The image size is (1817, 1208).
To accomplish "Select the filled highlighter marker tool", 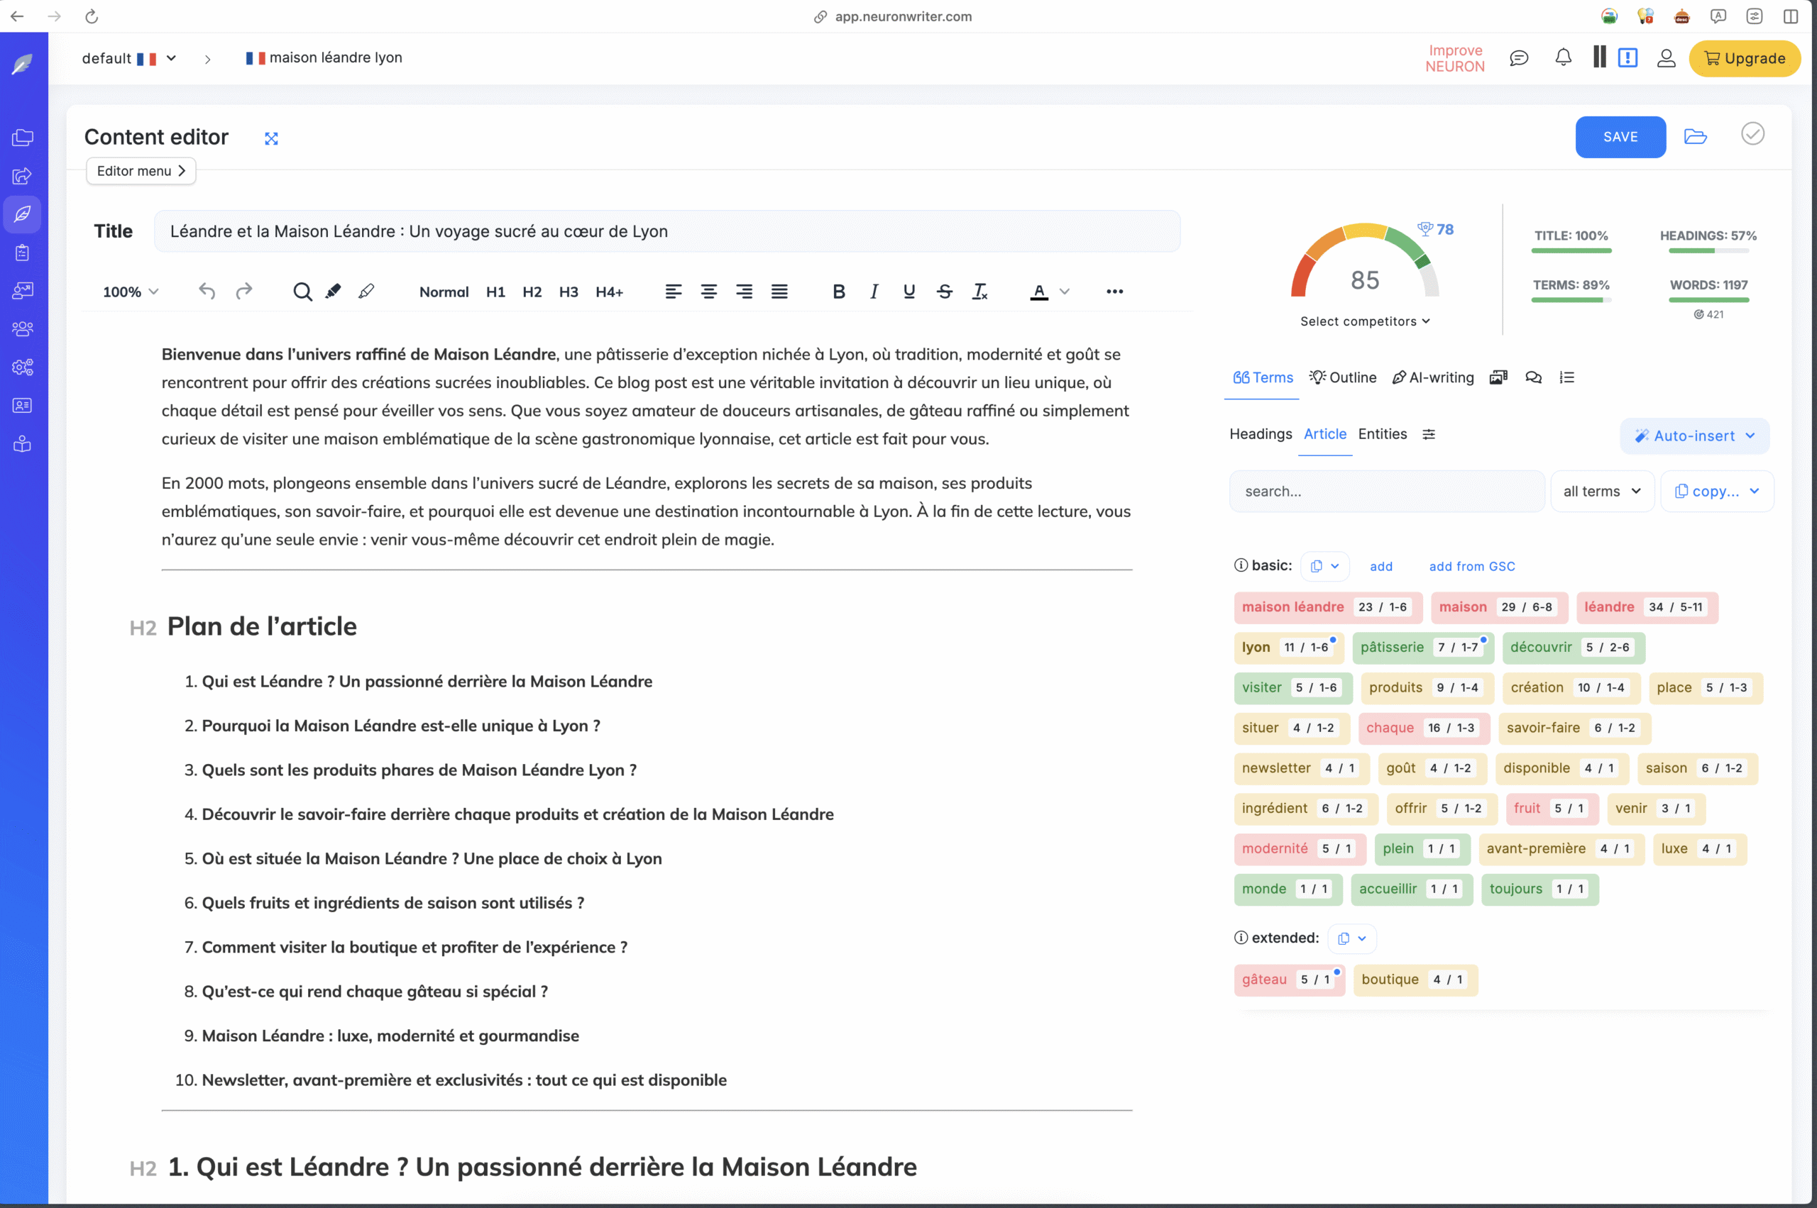I will (333, 292).
